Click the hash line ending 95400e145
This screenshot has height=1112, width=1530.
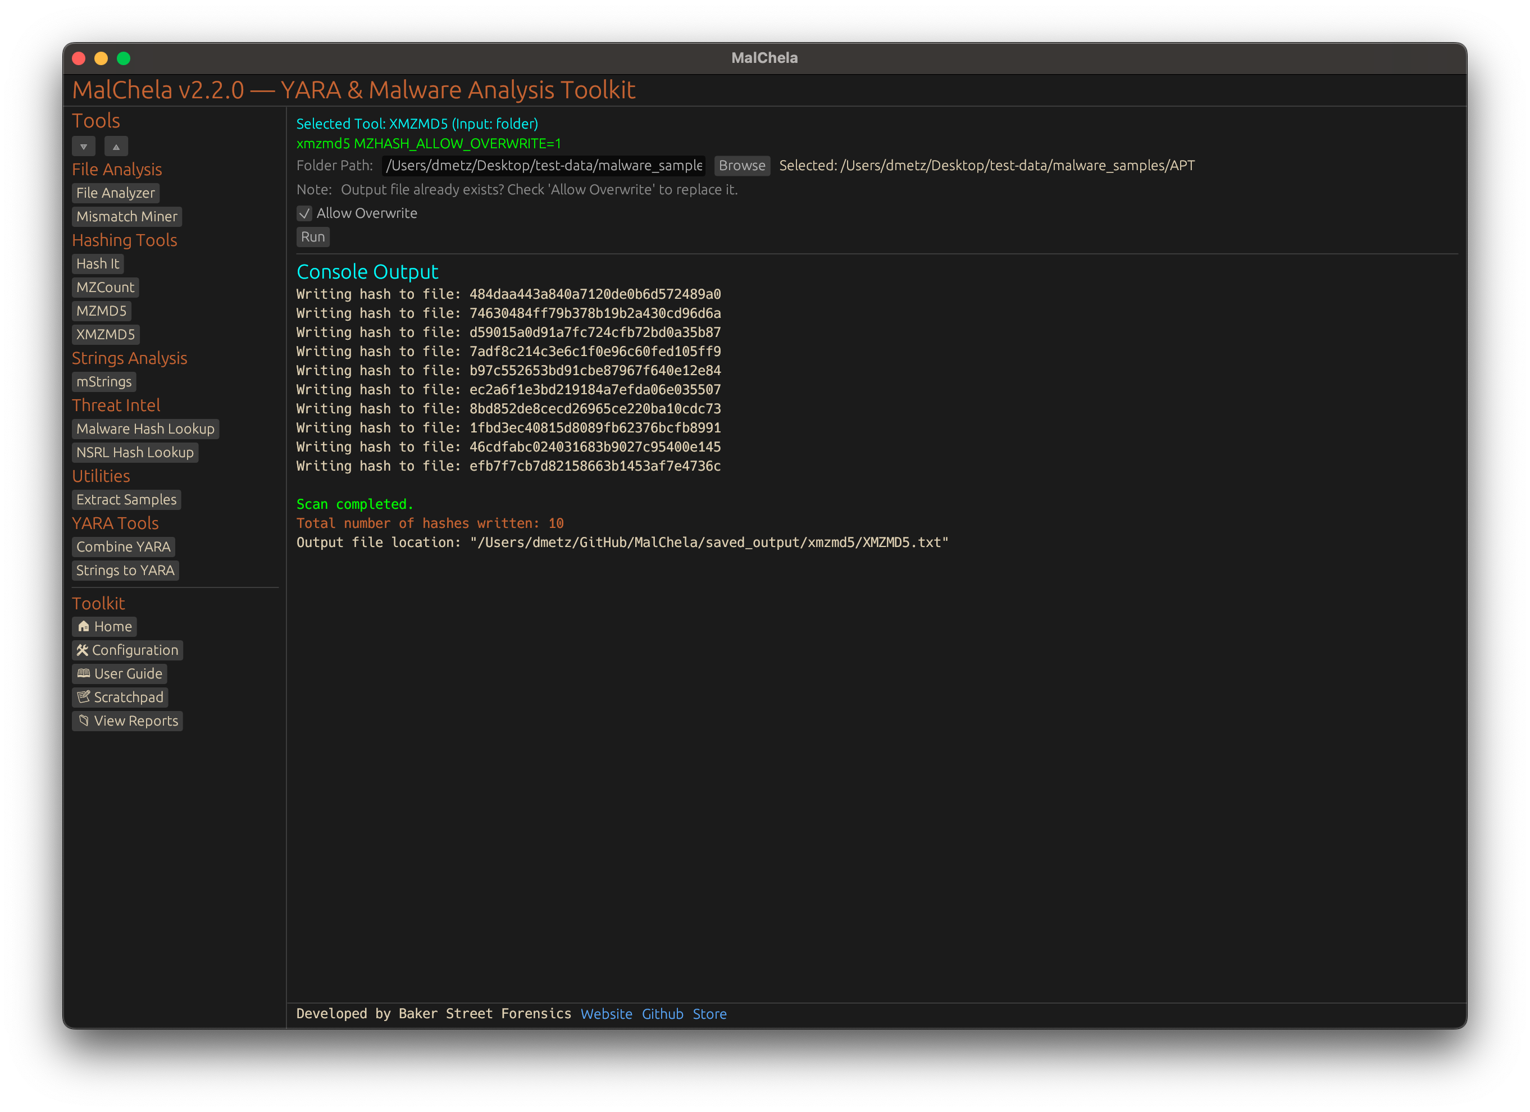509,447
